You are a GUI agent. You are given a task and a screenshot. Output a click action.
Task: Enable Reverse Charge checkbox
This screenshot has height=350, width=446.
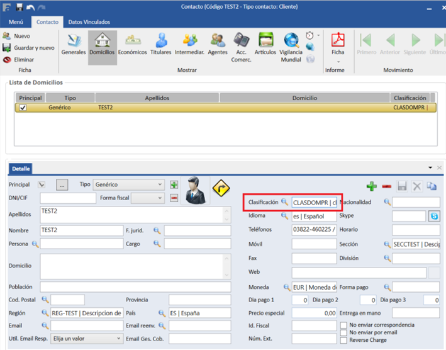343,340
